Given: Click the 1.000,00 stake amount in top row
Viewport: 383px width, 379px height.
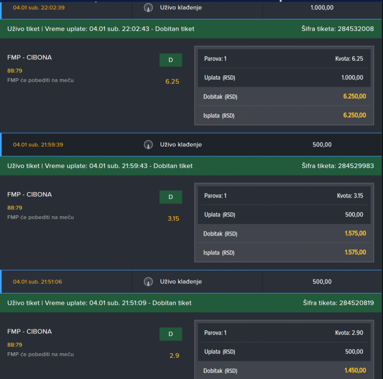Looking at the screenshot, I should (x=322, y=8).
